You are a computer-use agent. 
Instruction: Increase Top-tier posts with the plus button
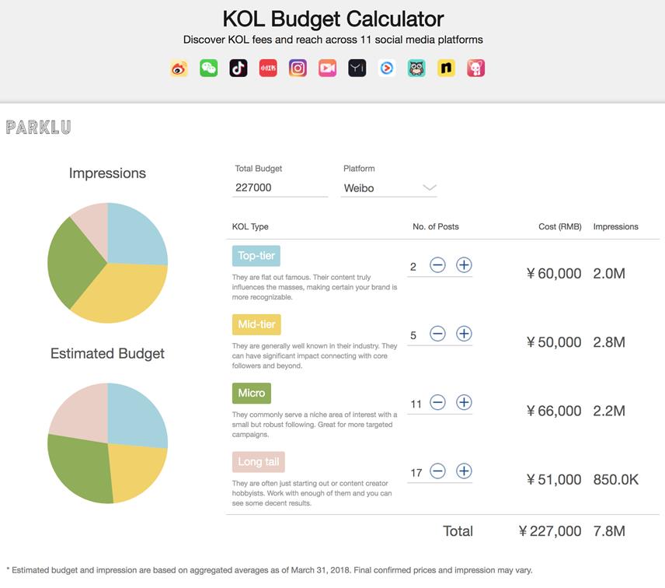pyautogui.click(x=463, y=264)
